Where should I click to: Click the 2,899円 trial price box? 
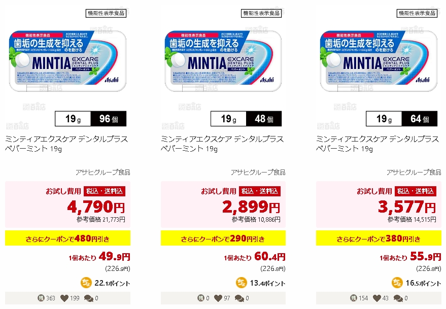click(x=223, y=204)
